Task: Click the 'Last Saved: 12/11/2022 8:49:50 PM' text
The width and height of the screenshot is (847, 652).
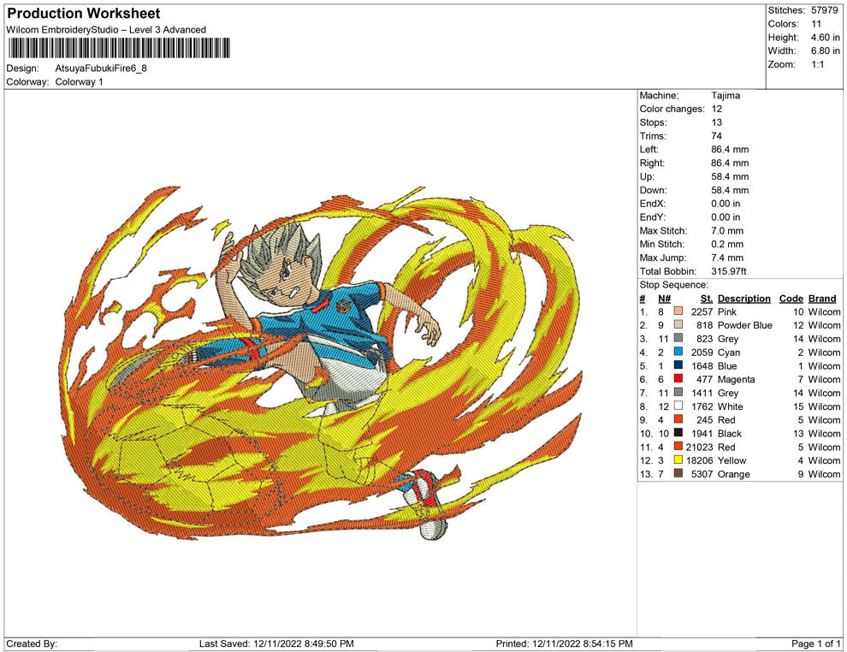Action: (x=276, y=643)
